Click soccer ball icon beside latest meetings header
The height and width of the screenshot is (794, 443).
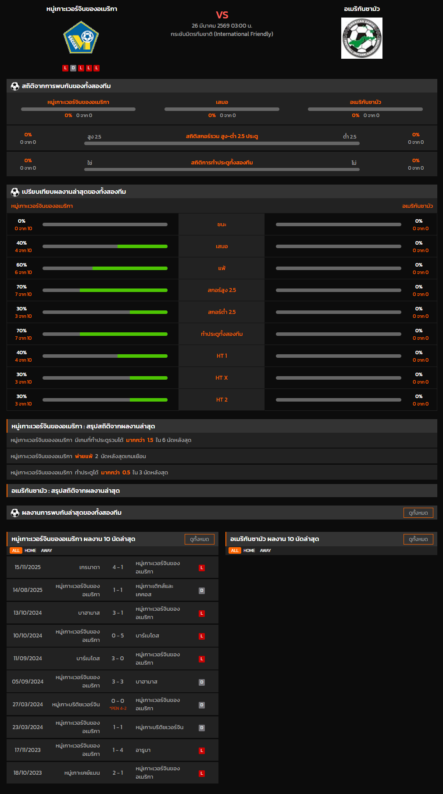tap(15, 513)
